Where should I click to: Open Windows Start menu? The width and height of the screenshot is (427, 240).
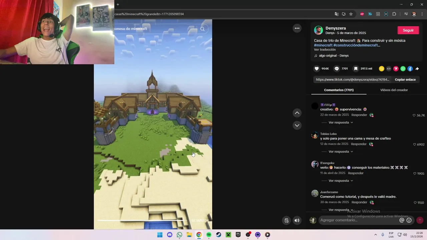point(160,235)
